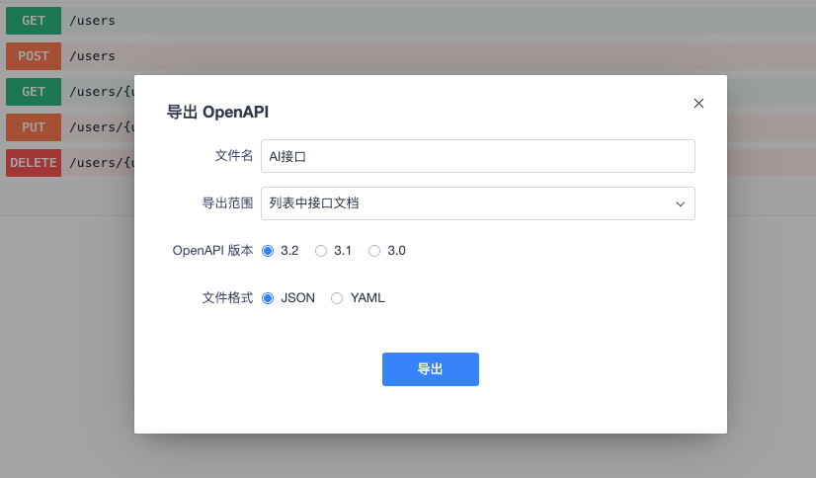Open the 导出范围 dropdown
816x478 pixels.
pyautogui.click(x=478, y=203)
